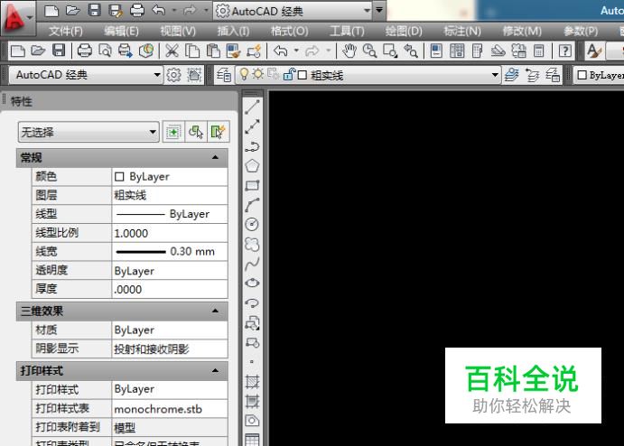Open 编辑(E) menu

coord(121,31)
